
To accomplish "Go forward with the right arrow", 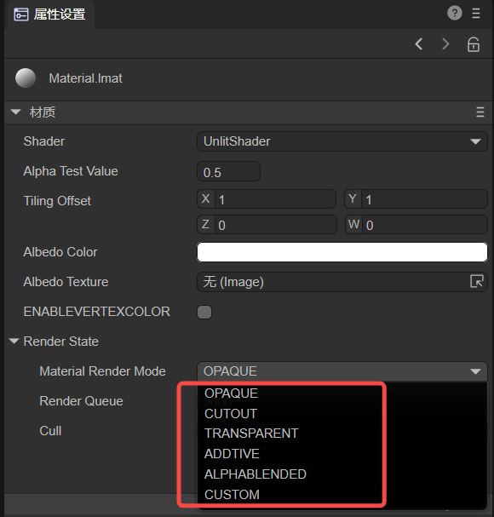I will 445,43.
